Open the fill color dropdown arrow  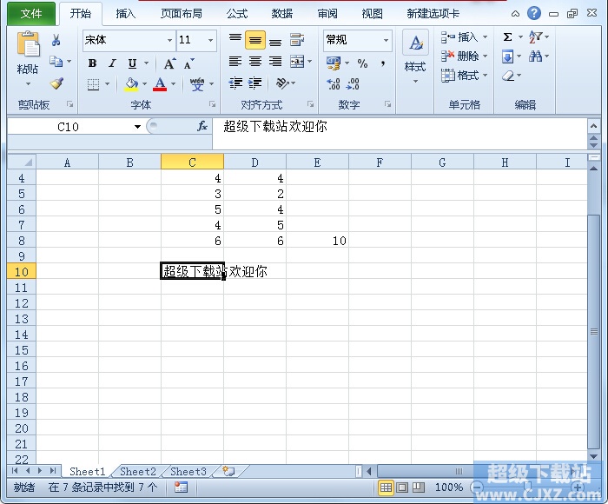click(144, 83)
